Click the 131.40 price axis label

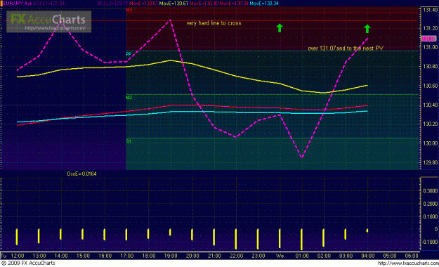(x=430, y=10)
